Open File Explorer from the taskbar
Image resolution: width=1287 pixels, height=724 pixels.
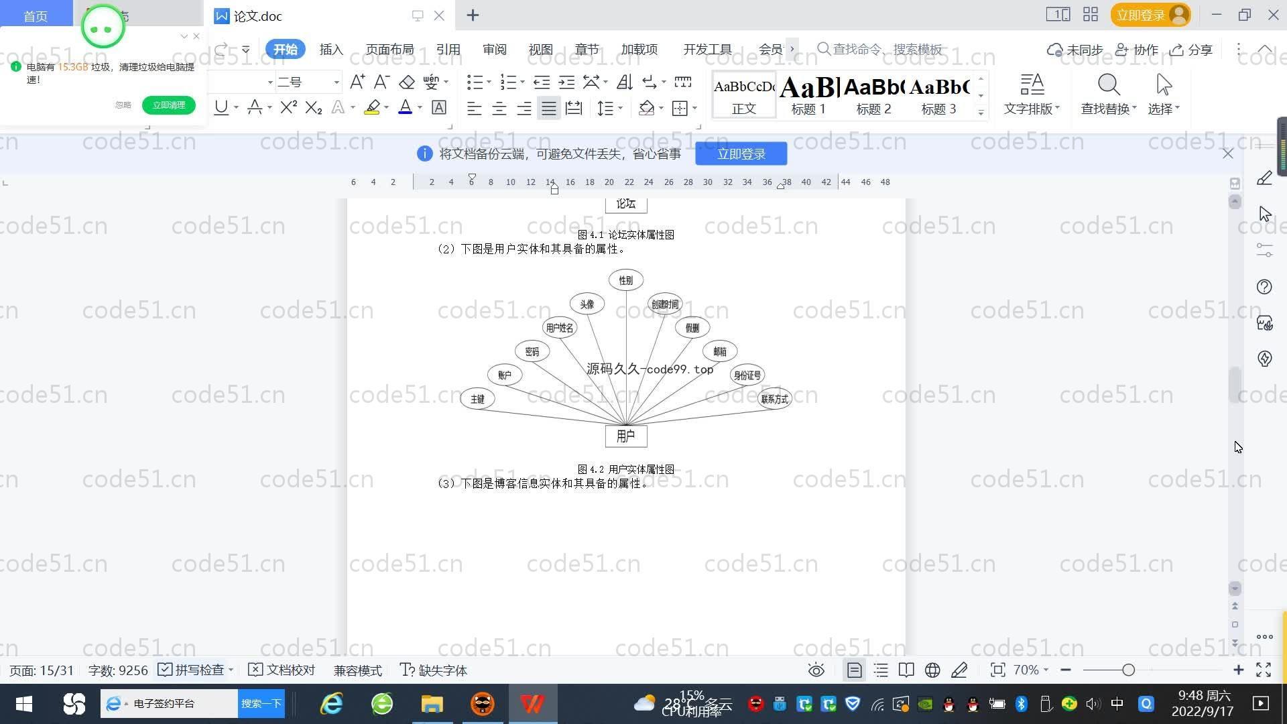(x=432, y=704)
